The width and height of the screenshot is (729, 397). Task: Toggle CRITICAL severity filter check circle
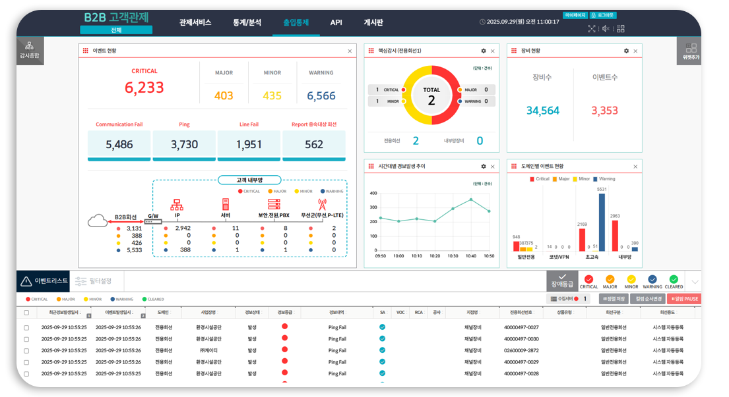click(588, 279)
